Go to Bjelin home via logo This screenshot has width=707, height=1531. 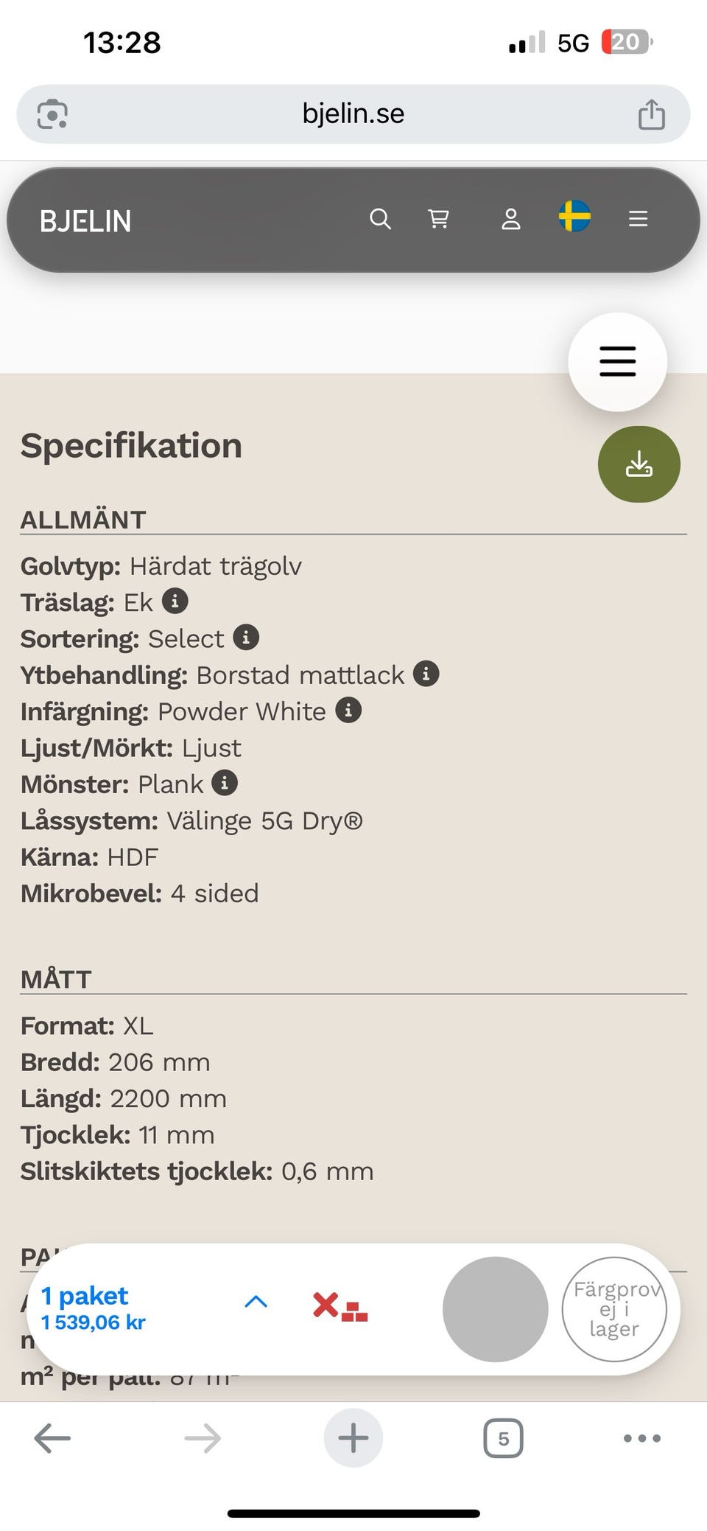pos(85,221)
